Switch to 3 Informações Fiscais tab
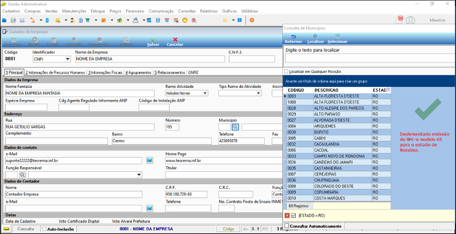Image resolution: width=456 pixels, height=234 pixels. pyautogui.click(x=105, y=72)
